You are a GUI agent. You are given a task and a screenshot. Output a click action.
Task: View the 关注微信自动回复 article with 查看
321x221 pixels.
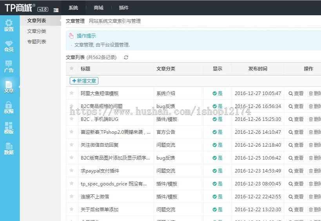296,145
